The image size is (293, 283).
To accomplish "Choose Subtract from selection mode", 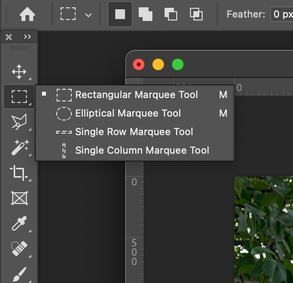I will pyautogui.click(x=171, y=14).
